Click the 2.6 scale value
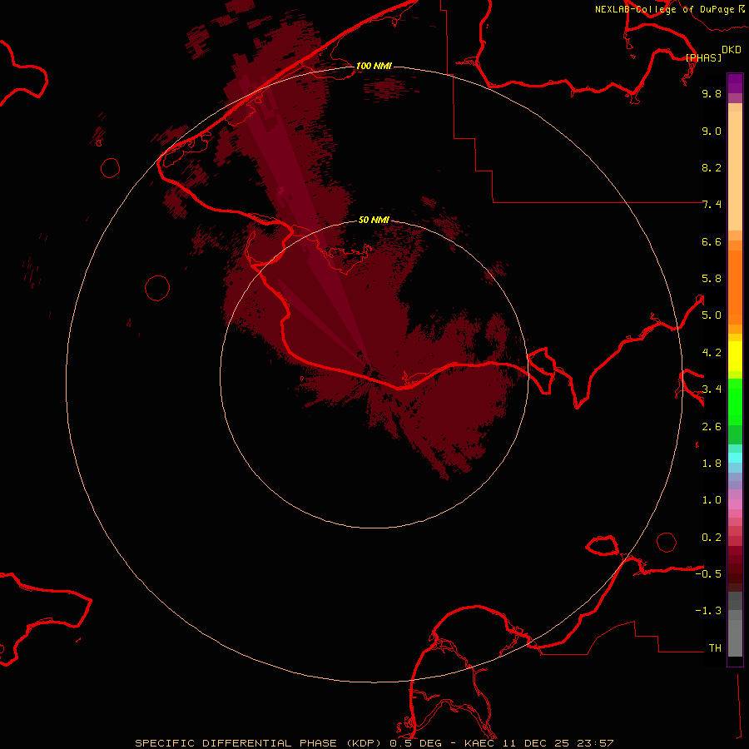The width and height of the screenshot is (749, 749). pos(712,427)
